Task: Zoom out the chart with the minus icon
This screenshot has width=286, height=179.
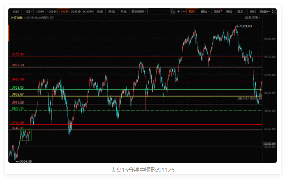Action: pos(184,11)
